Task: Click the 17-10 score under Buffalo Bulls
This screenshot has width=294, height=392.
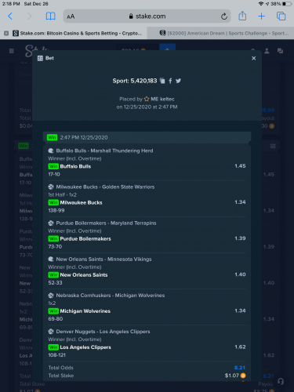Action: click(54, 174)
